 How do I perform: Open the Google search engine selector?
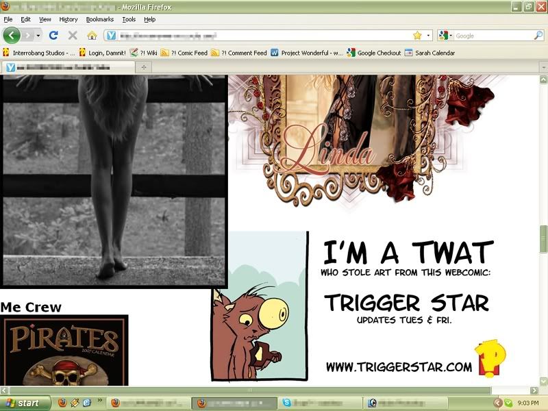[445, 36]
